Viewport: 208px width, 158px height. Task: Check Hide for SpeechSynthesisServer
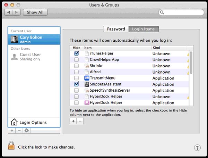pyautogui.click(x=76, y=90)
